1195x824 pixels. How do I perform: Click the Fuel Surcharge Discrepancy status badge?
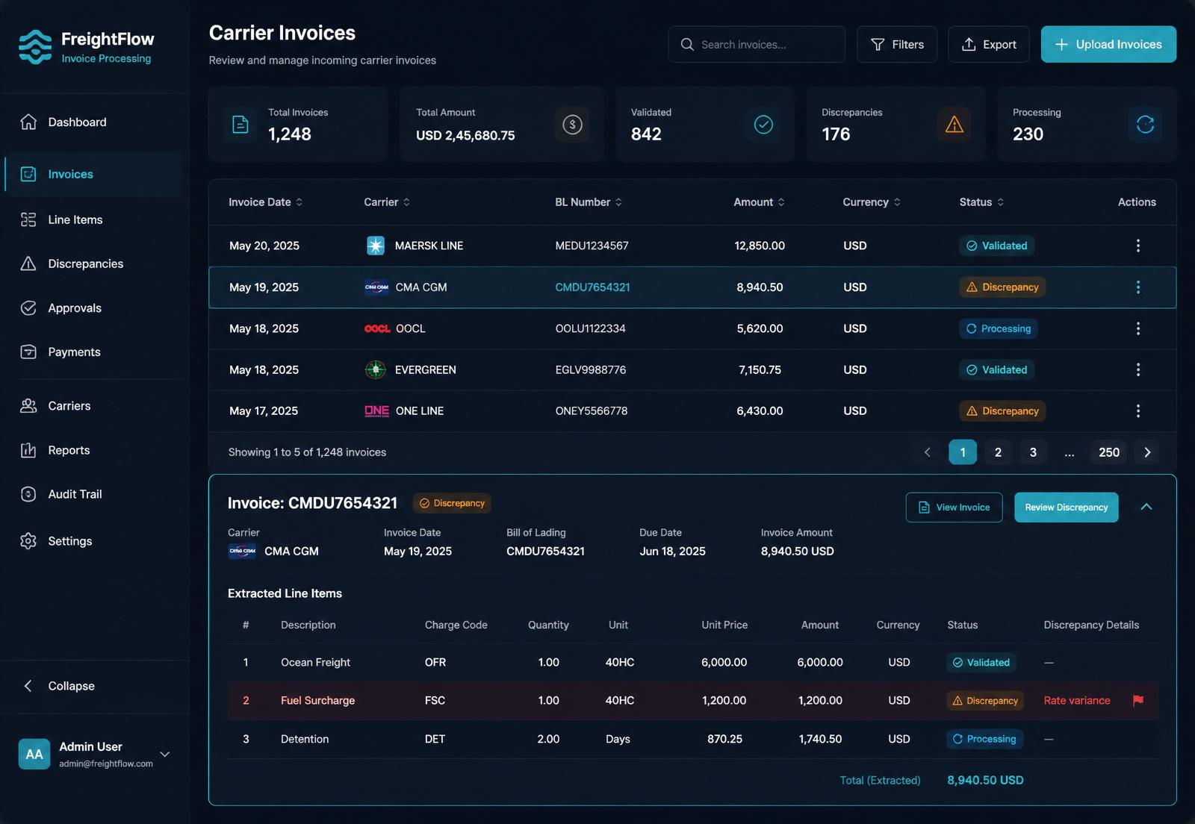tap(985, 701)
